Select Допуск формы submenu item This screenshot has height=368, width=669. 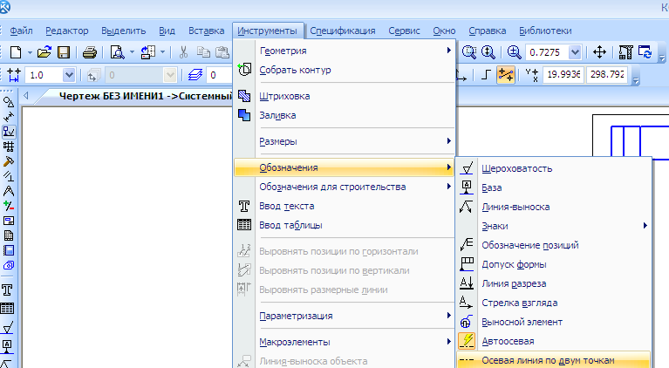pyautogui.click(x=554, y=264)
